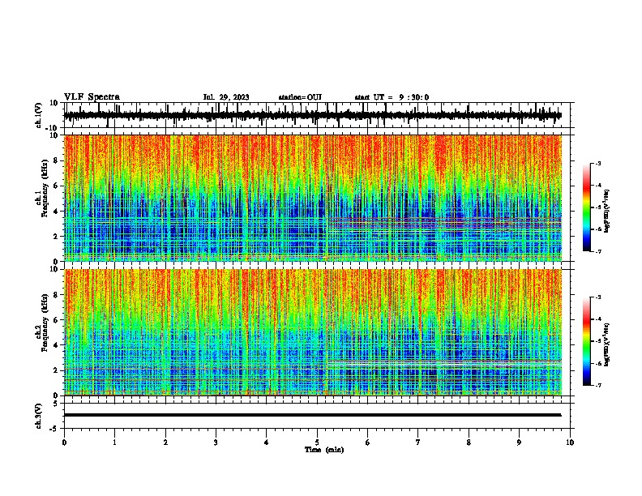Select the date text "Jul. 29, 2023"

[226, 97]
